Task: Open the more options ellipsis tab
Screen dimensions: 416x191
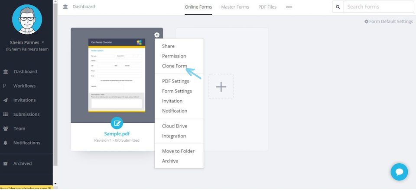Action: tap(289, 7)
